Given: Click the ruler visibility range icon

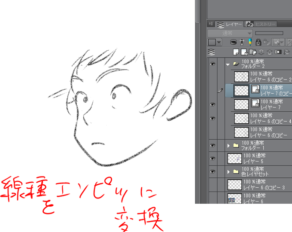Looking at the screenshot, I should 289,42.
